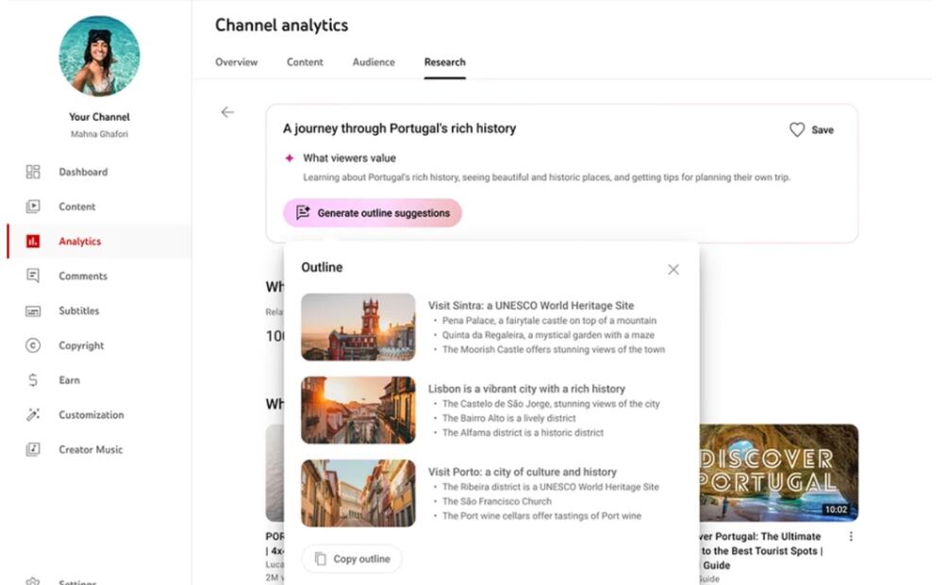The height and width of the screenshot is (585, 948).
Task: Open the Dashboard icon in sidebar
Action: [33, 172]
